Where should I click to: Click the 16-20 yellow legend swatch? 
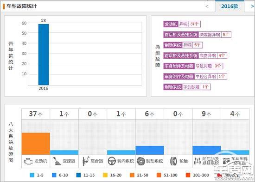(105, 175)
